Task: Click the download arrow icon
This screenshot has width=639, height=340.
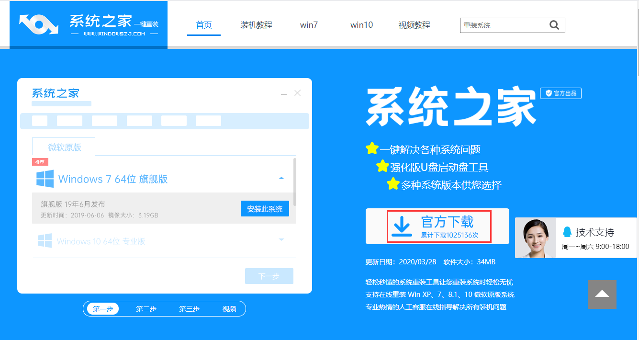Action: (x=402, y=227)
